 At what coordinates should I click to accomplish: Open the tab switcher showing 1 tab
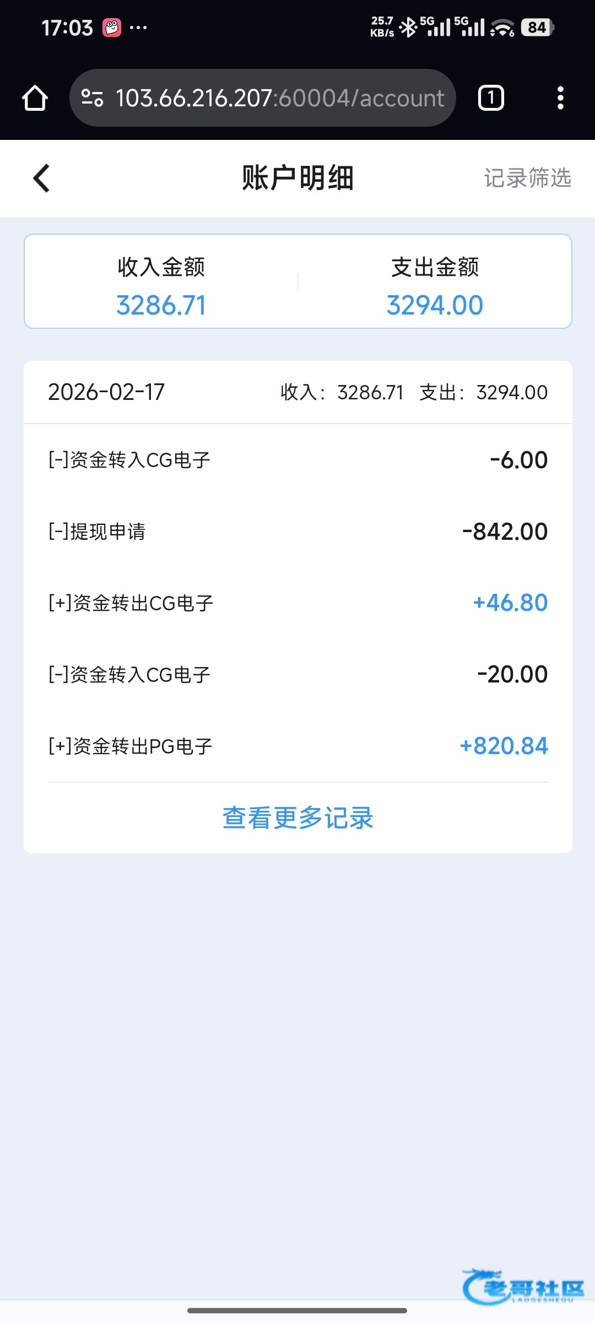(490, 98)
